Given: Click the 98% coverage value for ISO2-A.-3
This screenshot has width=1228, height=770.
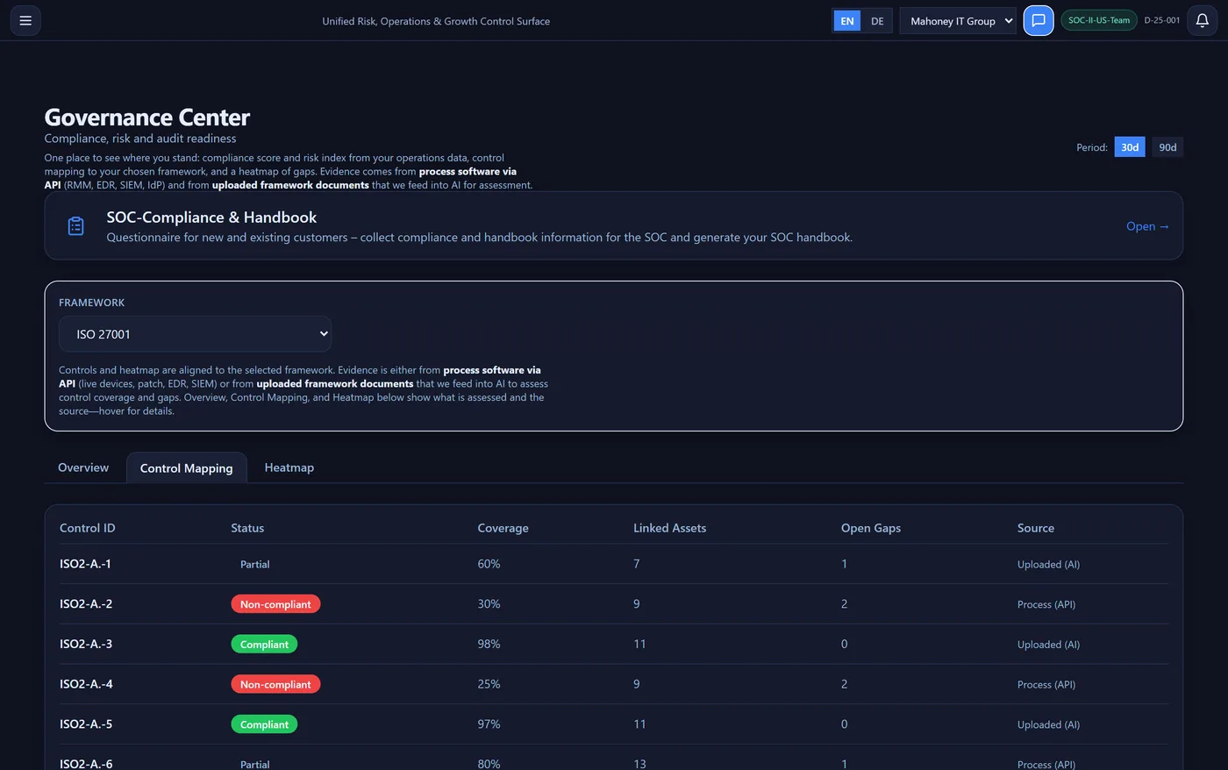Looking at the screenshot, I should click(x=488, y=644).
